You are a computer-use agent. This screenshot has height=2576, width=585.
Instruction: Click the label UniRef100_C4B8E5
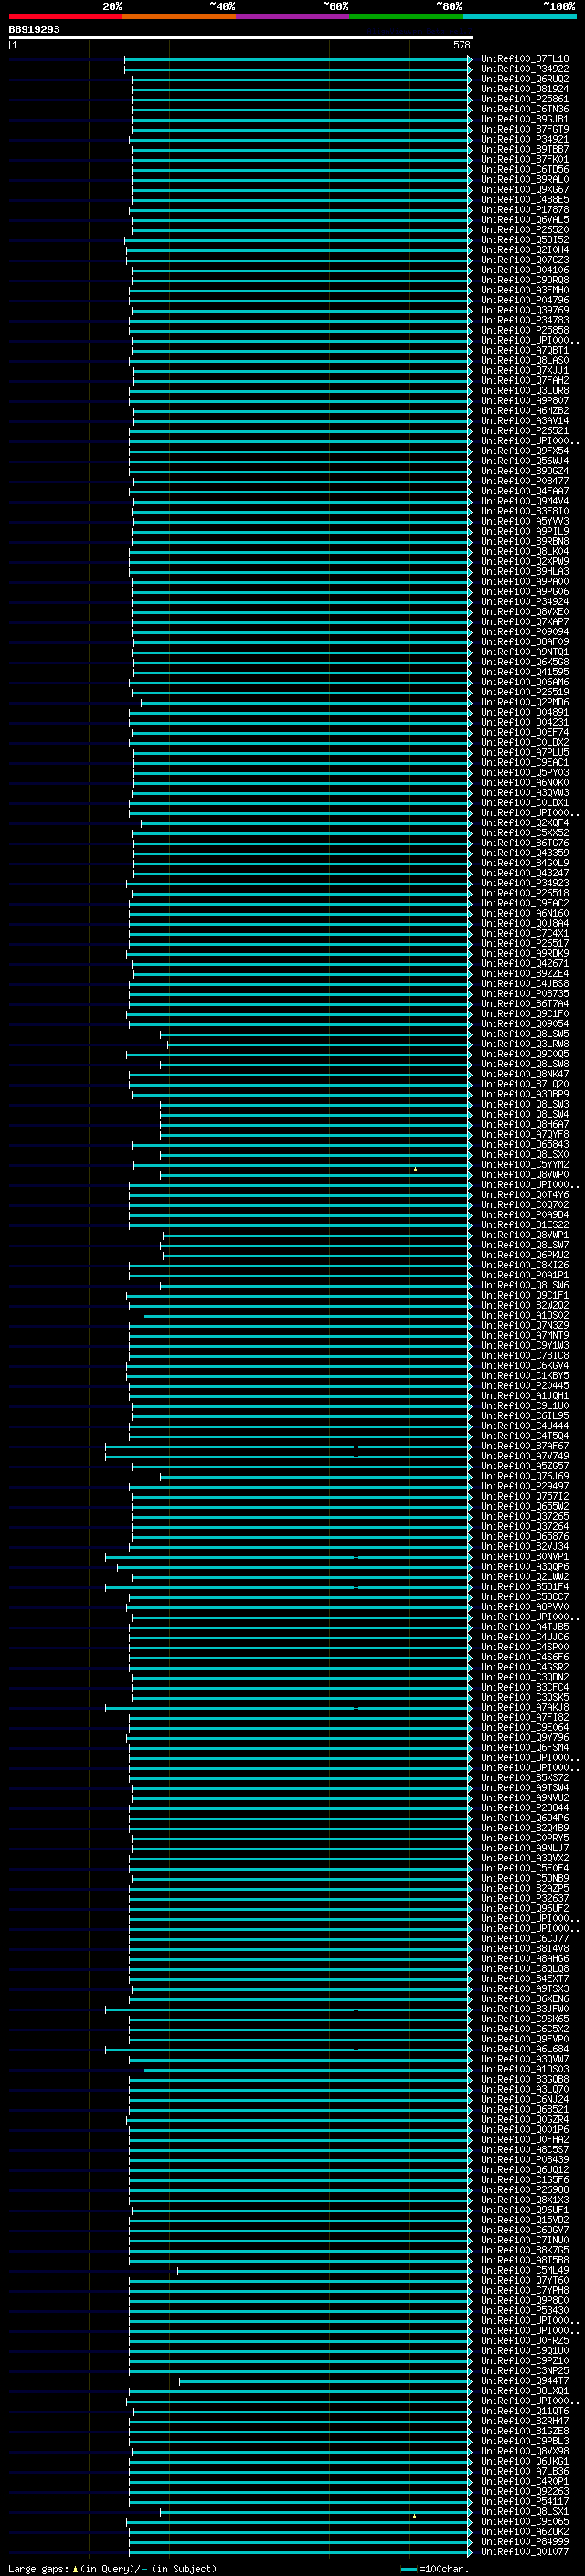coord(525,199)
